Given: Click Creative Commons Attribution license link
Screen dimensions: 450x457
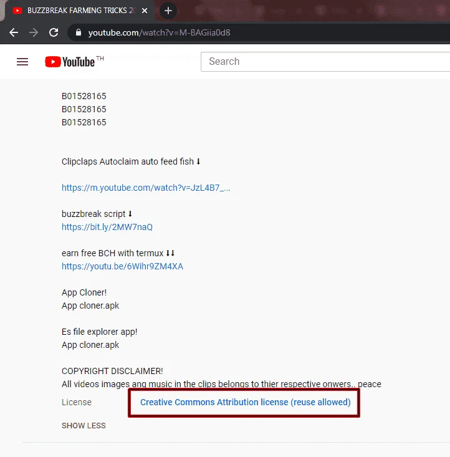Looking at the screenshot, I should point(245,402).
